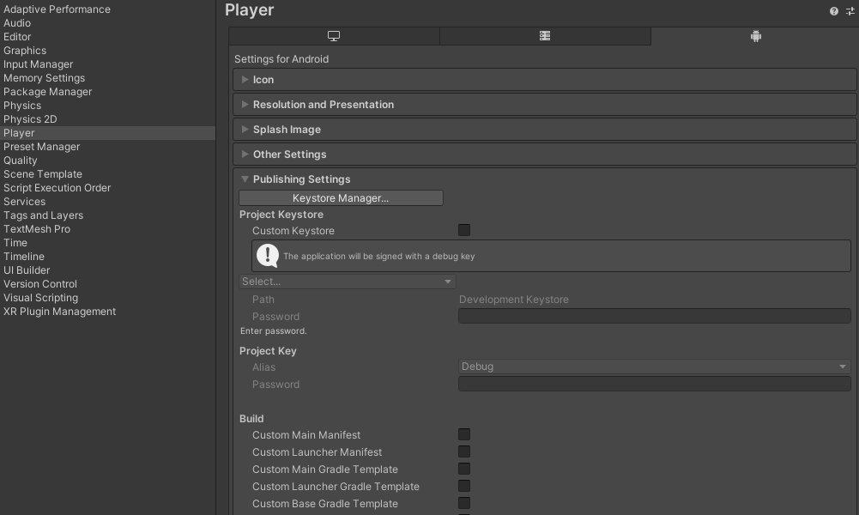Select XR Plugin Management category
This screenshot has width=859, height=515.
[x=59, y=312]
